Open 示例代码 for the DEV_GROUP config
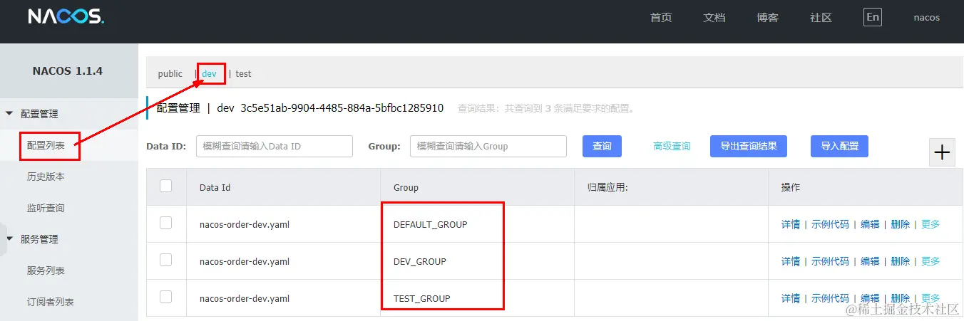 830,261
